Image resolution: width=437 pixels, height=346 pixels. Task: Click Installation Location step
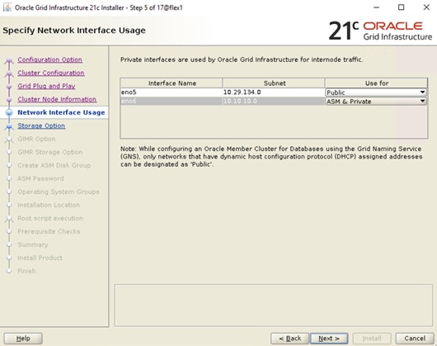pos(49,205)
